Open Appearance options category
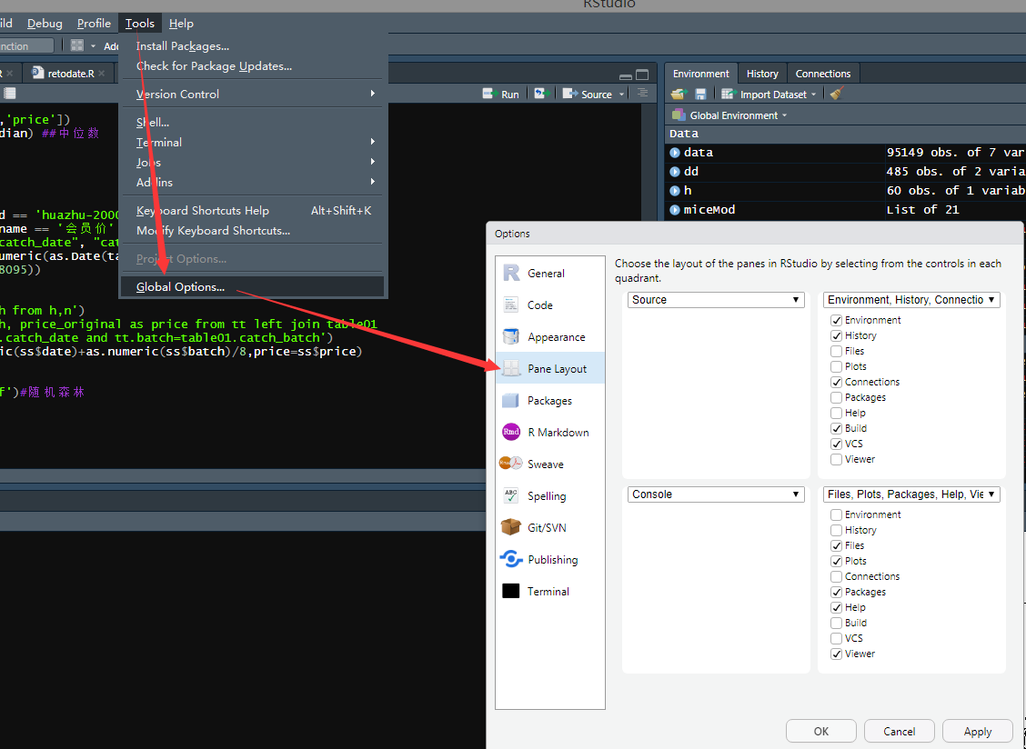This screenshot has height=749, width=1026. (x=549, y=337)
